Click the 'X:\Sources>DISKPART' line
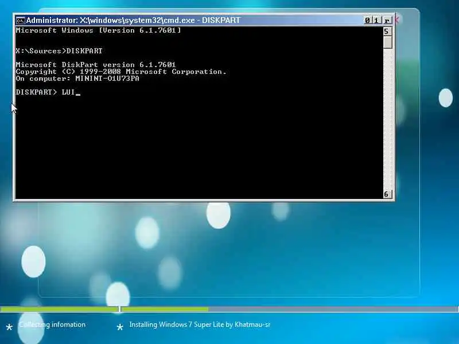The image size is (459, 344). 59,51
